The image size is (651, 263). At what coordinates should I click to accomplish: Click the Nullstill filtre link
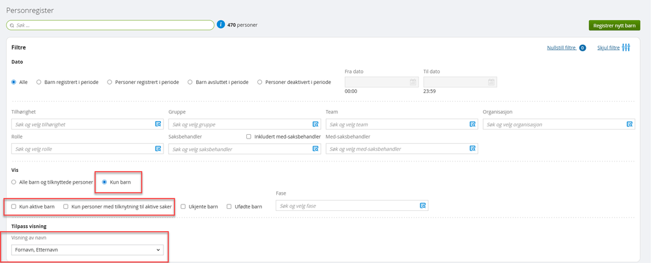pyautogui.click(x=562, y=48)
